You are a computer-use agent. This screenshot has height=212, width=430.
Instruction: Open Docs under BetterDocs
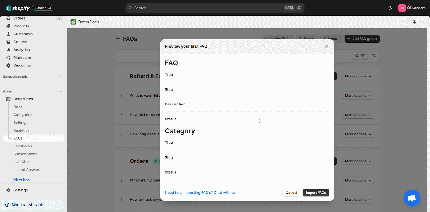18,107
